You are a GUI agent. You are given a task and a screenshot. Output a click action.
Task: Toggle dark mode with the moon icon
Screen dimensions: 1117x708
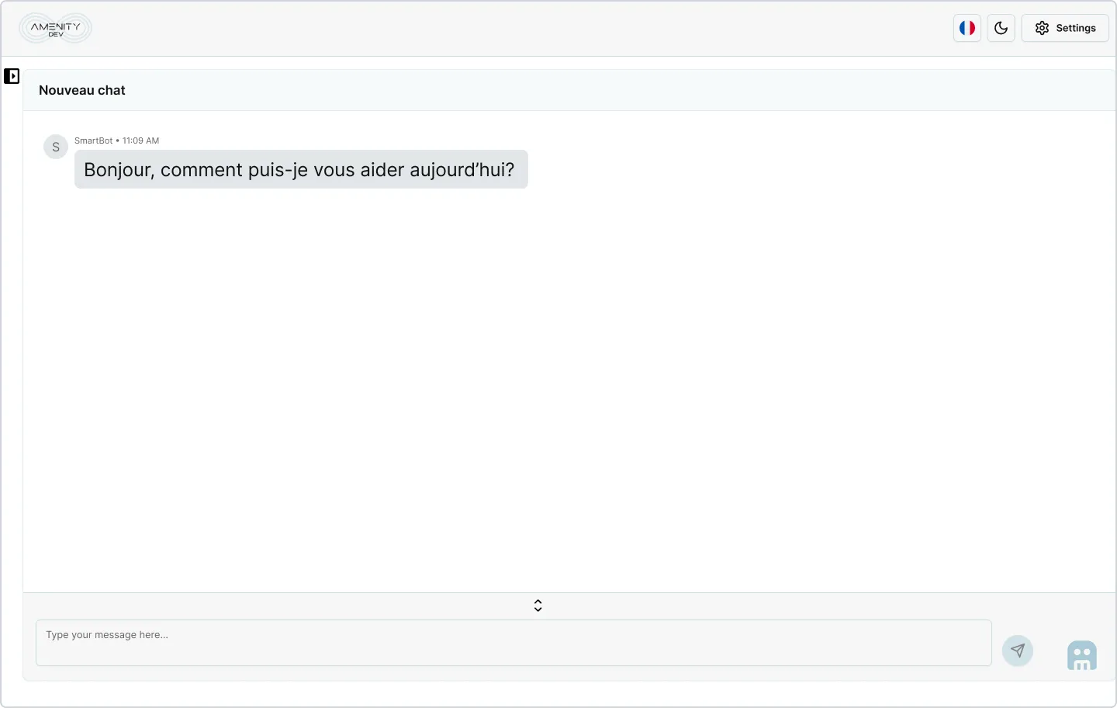[1001, 28]
